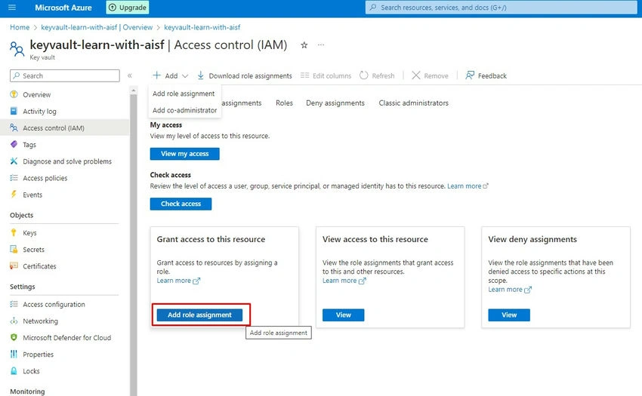642x396 pixels.
Task: Click the Download role assignments arrow icon
Action: (201, 75)
